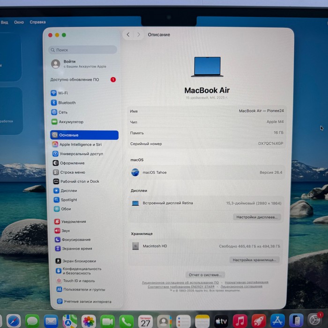Open the Вид menu

[x=4, y=22]
